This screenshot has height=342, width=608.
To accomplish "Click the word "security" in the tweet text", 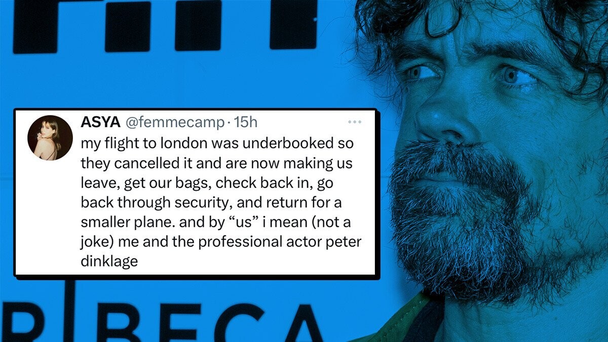I will pos(197,203).
